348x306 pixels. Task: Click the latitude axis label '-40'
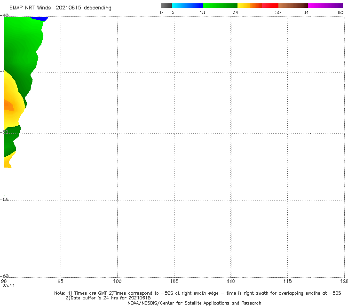coord(4,15)
